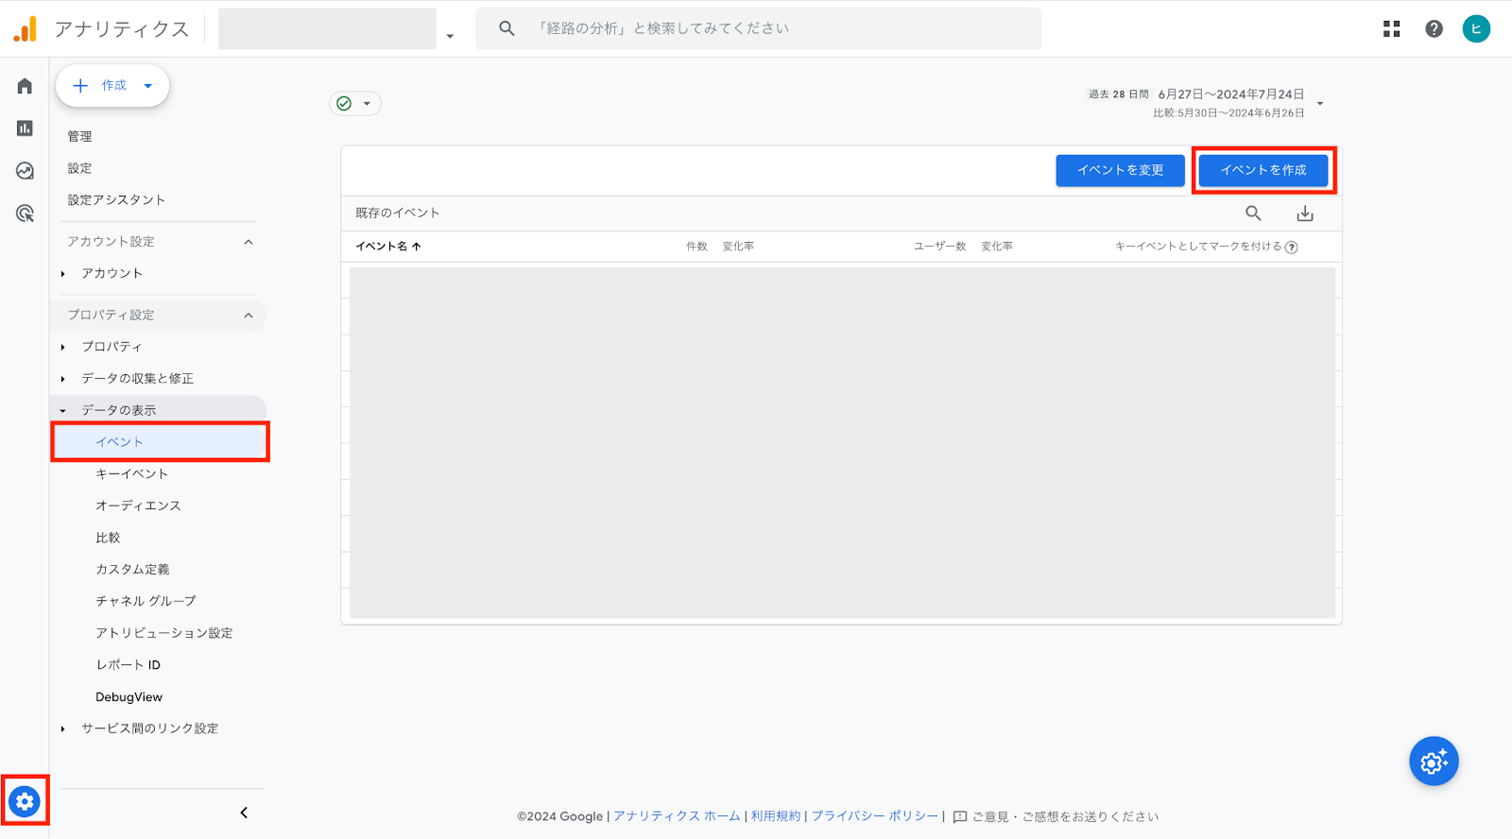This screenshot has width=1512, height=839.
Task: Open アナリティクス ホーム footer link
Action: tap(677, 816)
